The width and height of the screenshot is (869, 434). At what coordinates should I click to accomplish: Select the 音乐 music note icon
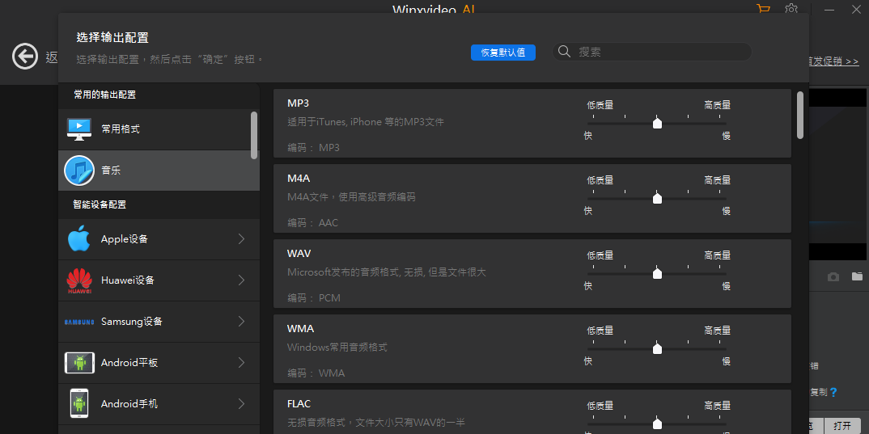pos(79,171)
